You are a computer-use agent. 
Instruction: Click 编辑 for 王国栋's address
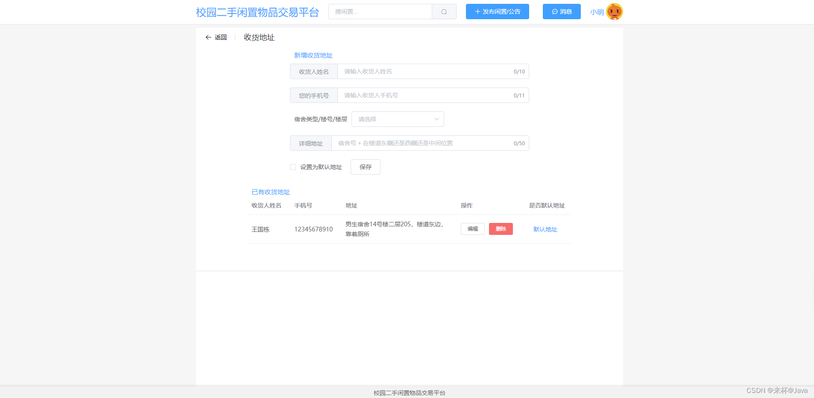click(473, 229)
